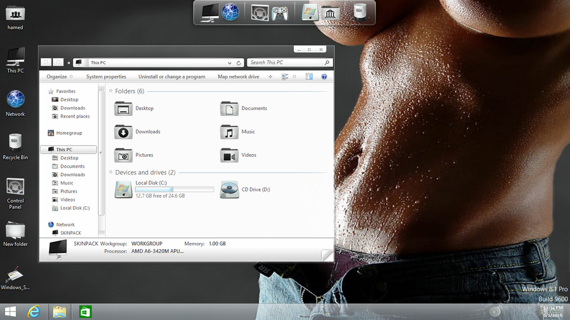Open the Network desktop icon
The height and width of the screenshot is (320, 570).
(x=15, y=104)
